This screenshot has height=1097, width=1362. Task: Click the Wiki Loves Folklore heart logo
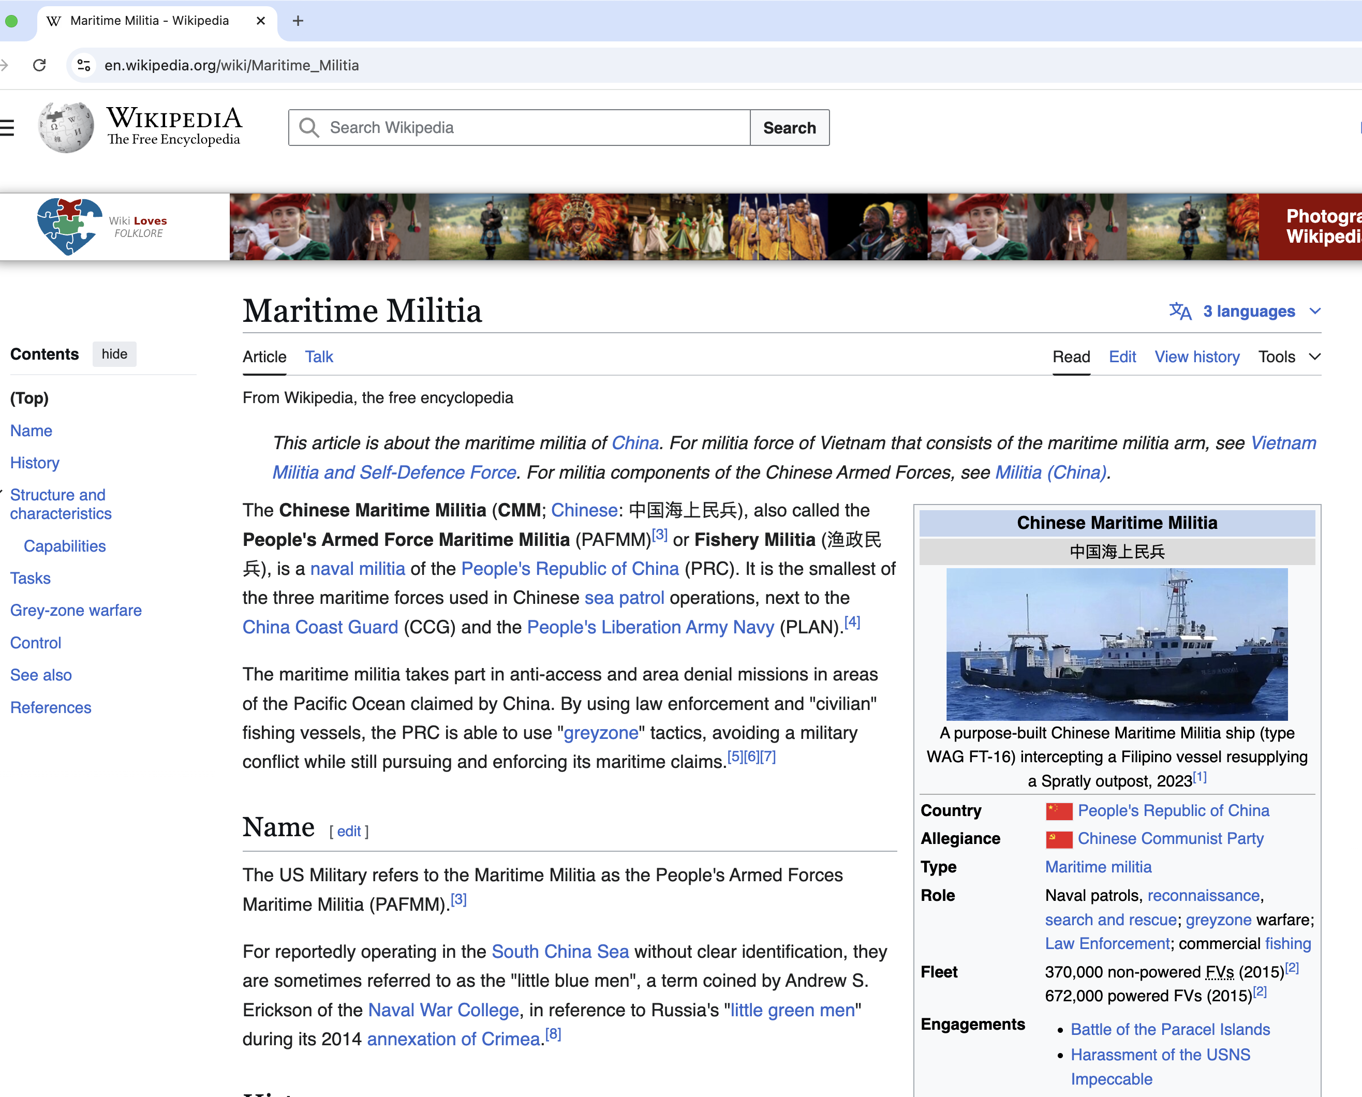coord(69,226)
